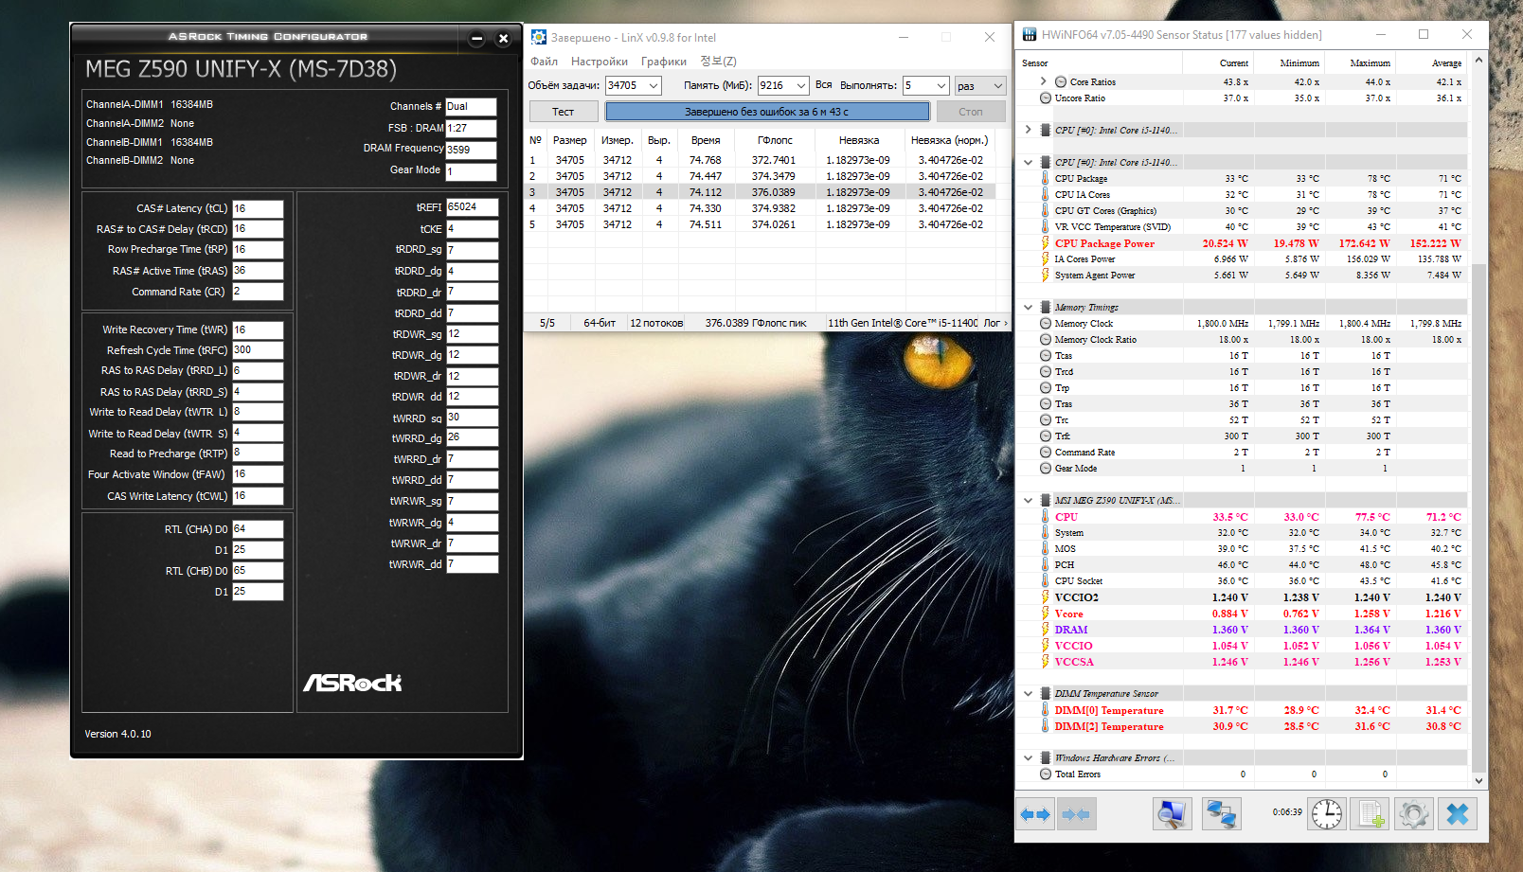Click the lightning icon beside Vcore
1523x872 pixels.
1046,614
